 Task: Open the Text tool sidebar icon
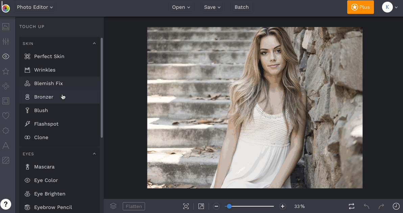tap(6, 145)
